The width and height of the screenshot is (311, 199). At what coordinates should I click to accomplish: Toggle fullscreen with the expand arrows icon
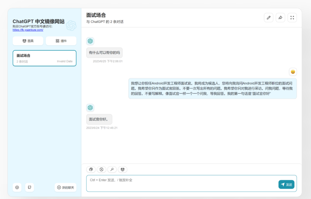(x=292, y=17)
